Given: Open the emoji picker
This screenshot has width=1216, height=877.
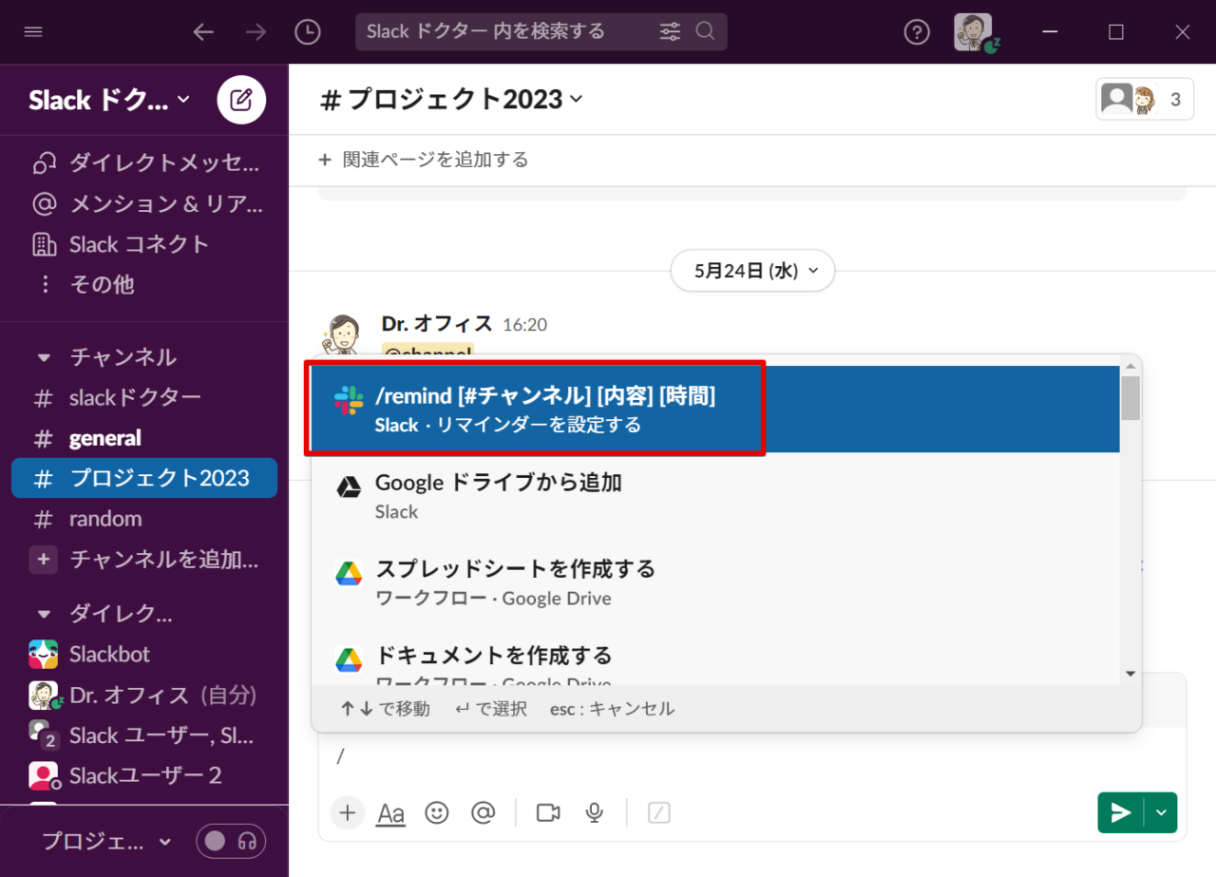Looking at the screenshot, I should pyautogui.click(x=437, y=813).
